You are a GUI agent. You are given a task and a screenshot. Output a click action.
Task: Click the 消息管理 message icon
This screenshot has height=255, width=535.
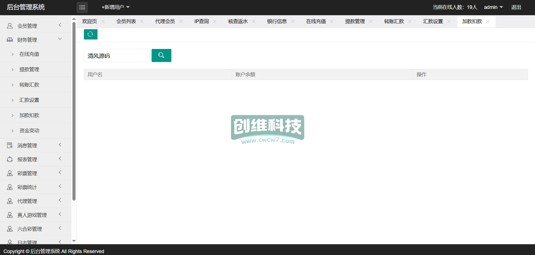[x=10, y=145]
